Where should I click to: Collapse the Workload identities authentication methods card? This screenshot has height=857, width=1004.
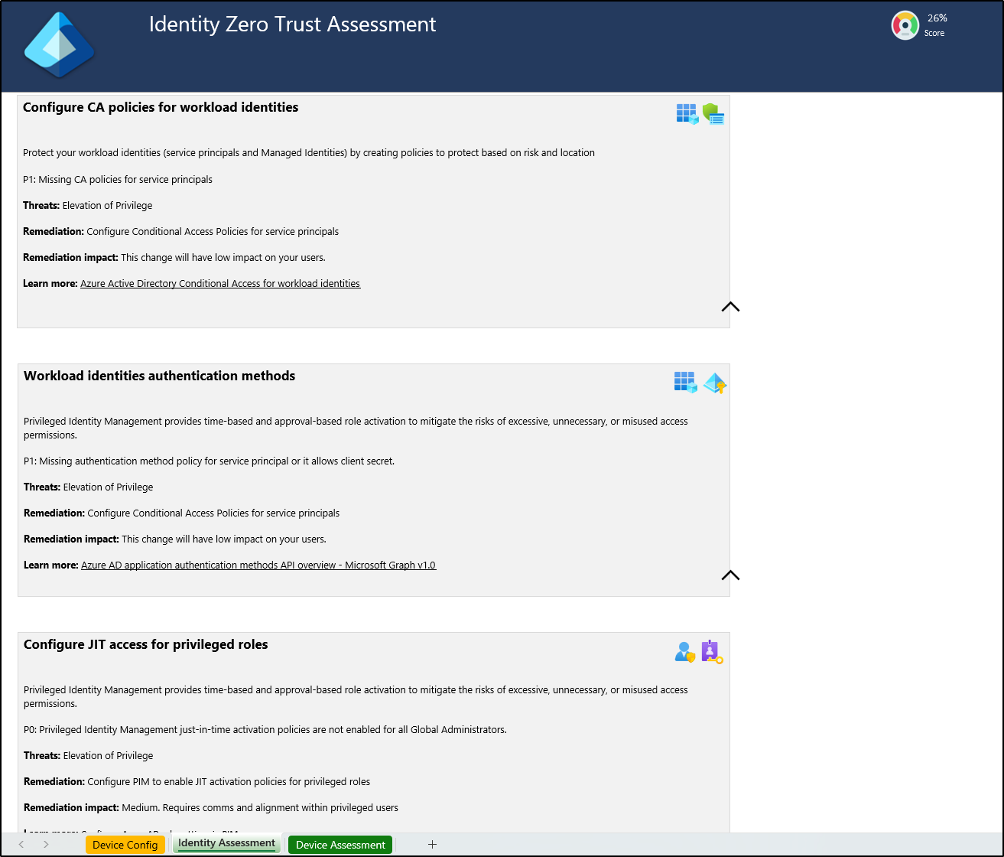(x=730, y=575)
